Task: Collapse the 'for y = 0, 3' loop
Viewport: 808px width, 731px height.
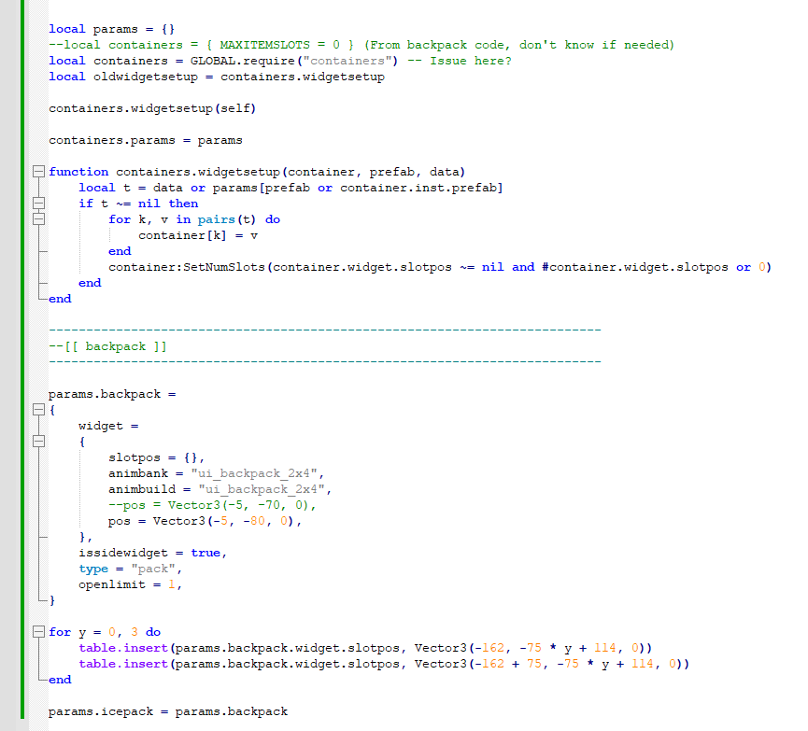Action: [36, 632]
